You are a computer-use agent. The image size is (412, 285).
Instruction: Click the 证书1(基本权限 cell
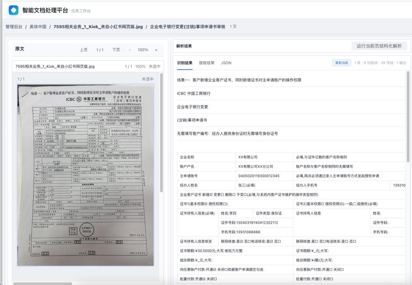(235, 204)
